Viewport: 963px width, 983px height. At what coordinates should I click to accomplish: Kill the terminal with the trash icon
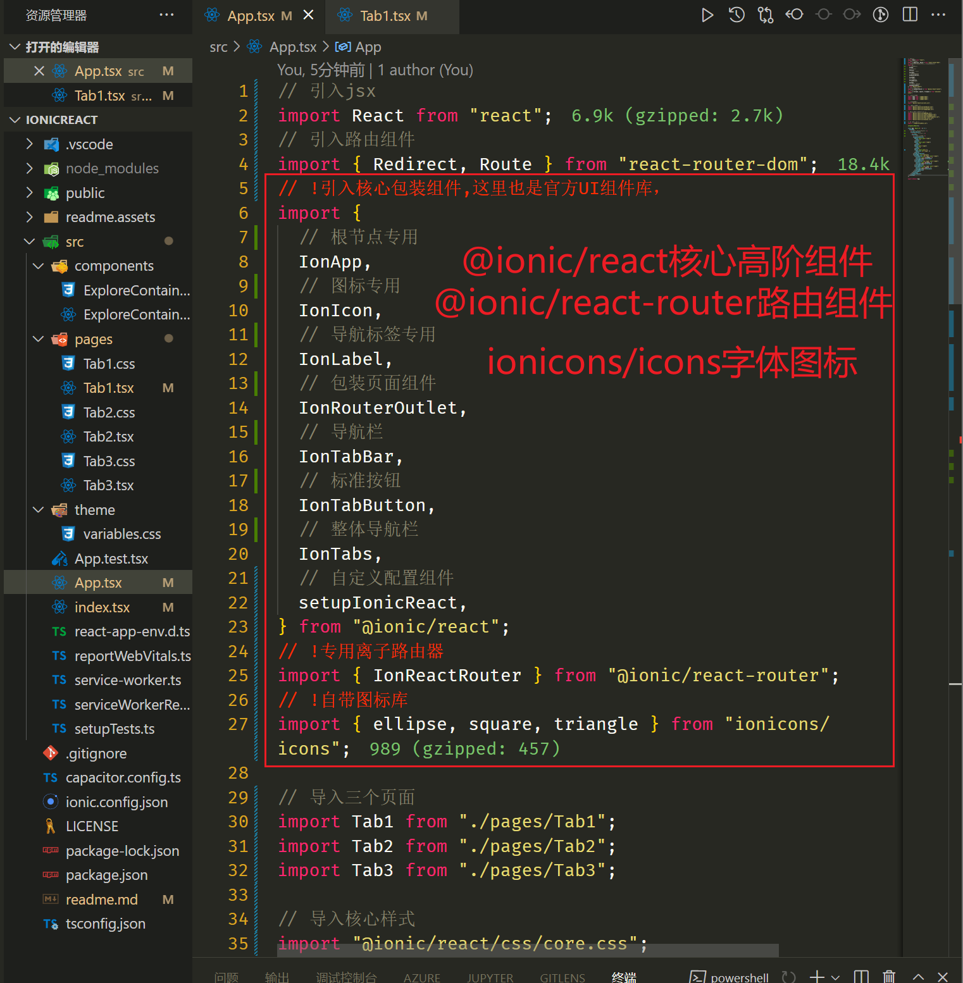[889, 977]
